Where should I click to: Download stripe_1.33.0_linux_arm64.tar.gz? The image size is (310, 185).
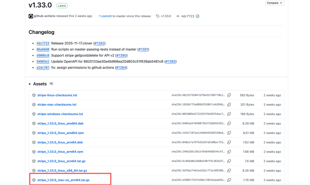pos(61,161)
